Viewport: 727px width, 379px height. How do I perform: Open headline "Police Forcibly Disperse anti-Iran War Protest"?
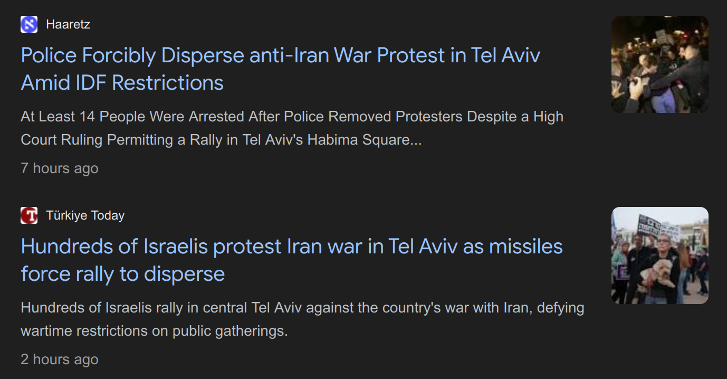pyautogui.click(x=232, y=55)
